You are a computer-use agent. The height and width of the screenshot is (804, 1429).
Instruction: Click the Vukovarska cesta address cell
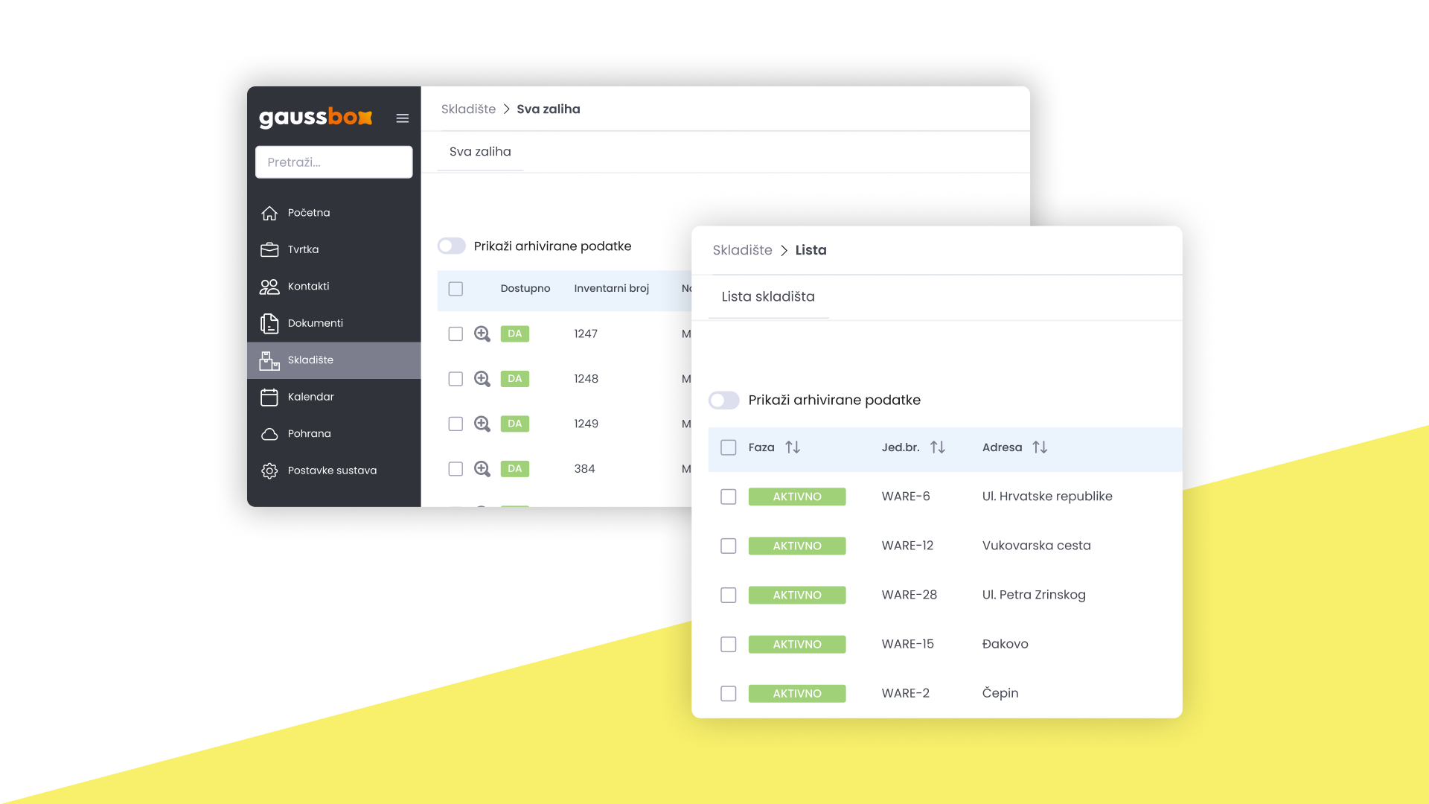[1037, 546]
